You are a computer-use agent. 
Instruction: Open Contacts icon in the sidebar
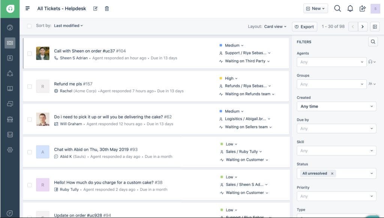pyautogui.click(x=10, y=58)
